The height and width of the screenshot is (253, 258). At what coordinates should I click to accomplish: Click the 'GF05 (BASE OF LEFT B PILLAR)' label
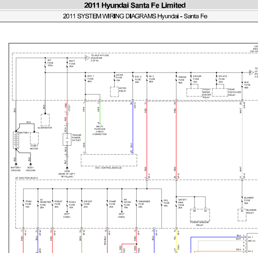67,174
